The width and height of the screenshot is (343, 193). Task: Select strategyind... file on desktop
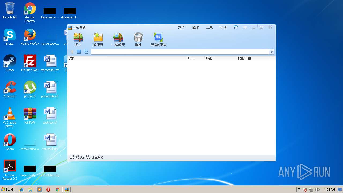click(x=70, y=13)
